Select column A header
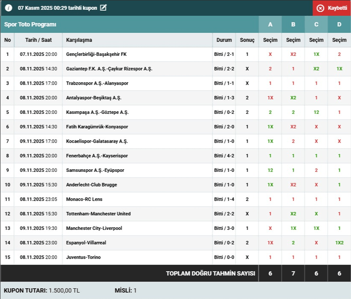Viewport: 351px width, 299px height. (x=270, y=24)
